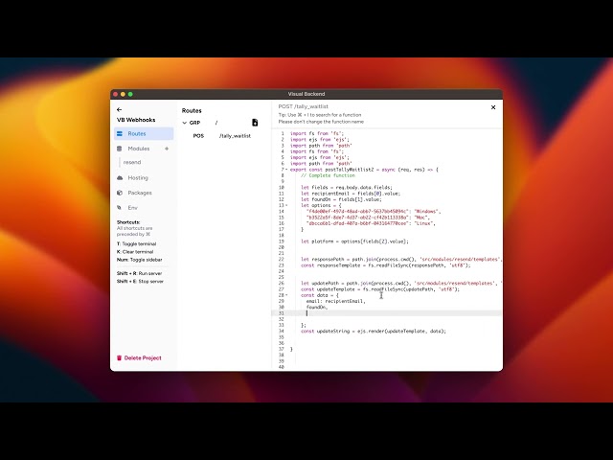Click the 'POST /tally_waitlist' editor title

pos(304,106)
